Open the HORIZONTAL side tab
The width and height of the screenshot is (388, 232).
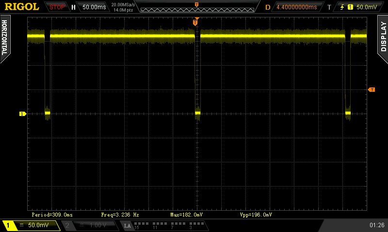pos(5,38)
